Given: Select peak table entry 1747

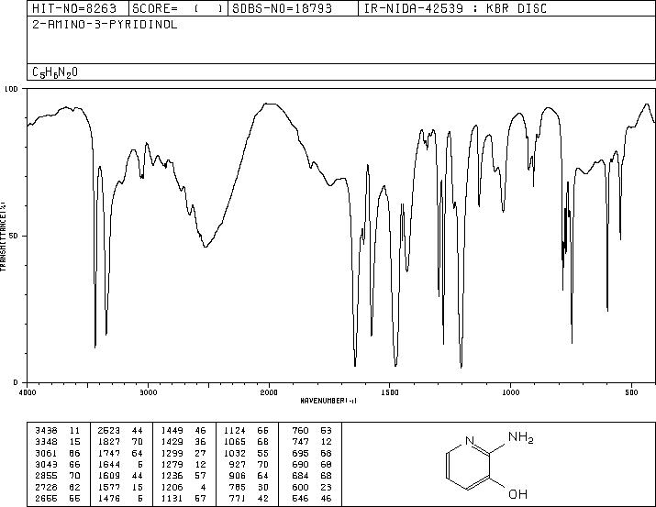Looking at the screenshot, I should tap(109, 453).
